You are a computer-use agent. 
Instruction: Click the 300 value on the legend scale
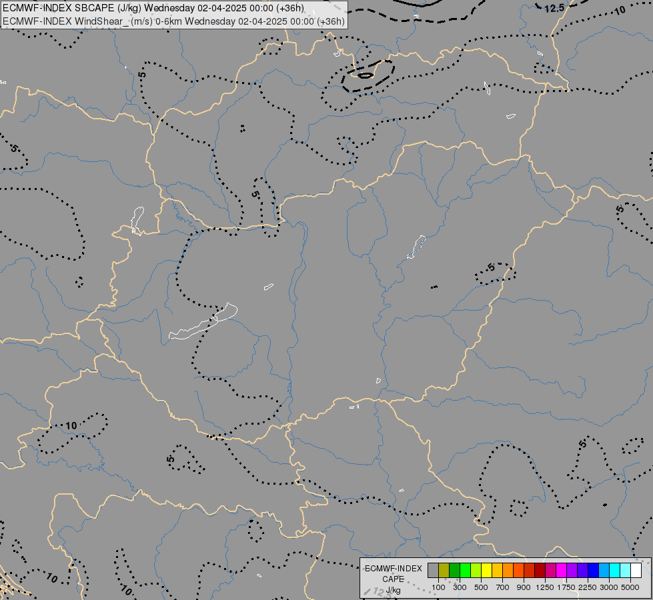tap(460, 587)
